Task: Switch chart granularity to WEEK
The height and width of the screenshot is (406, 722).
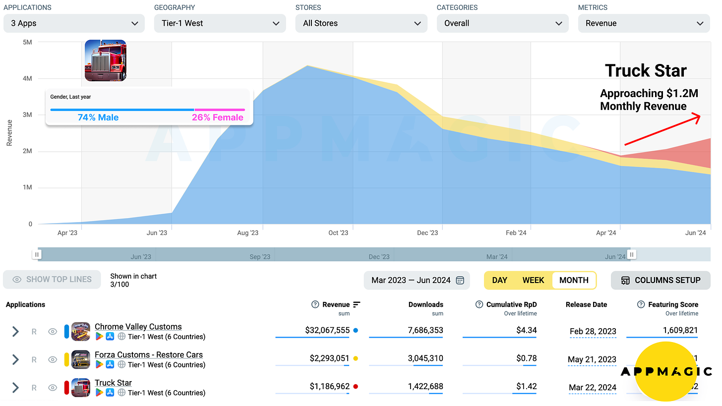Action: [x=533, y=280]
